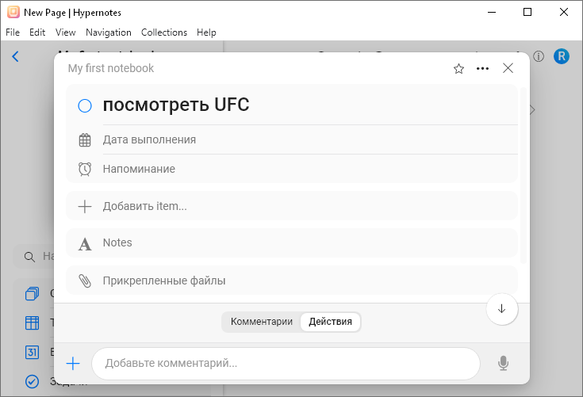
Task: Star the task as favorite
Action: [x=458, y=69]
